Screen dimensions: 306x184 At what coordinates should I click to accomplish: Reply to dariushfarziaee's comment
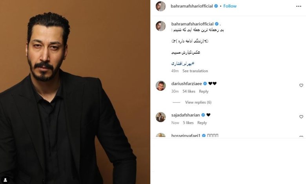[204, 91]
